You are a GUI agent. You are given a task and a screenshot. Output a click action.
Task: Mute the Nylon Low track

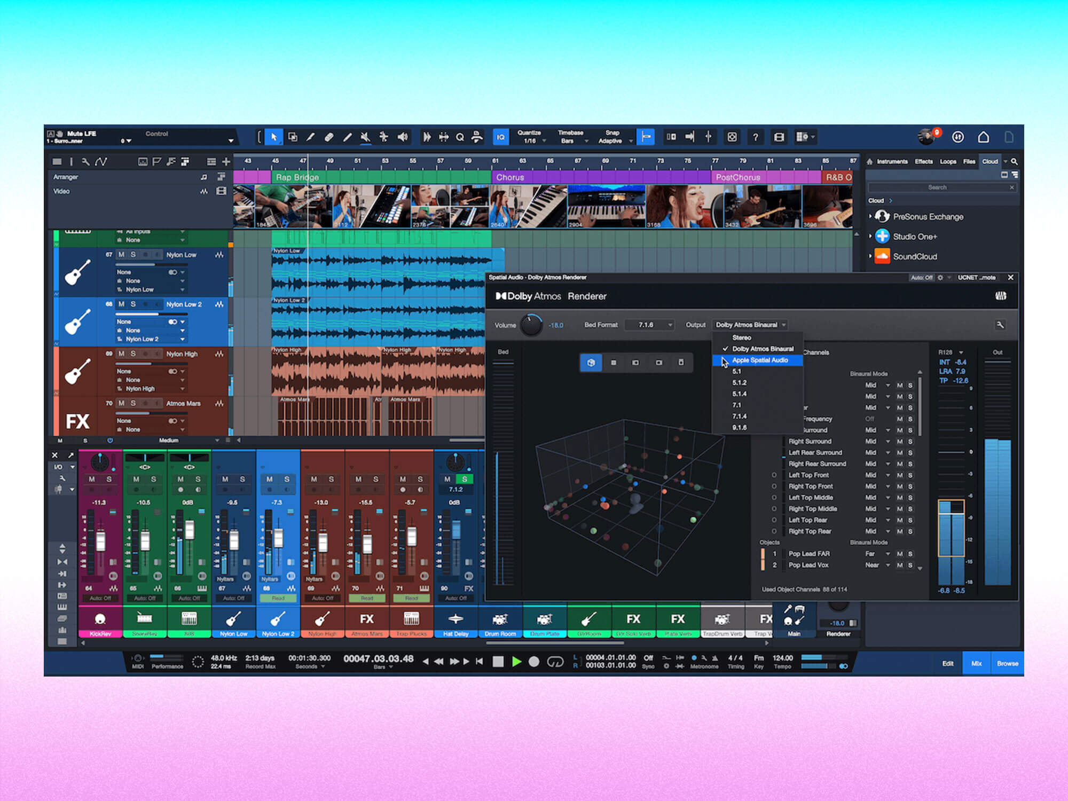pos(121,255)
